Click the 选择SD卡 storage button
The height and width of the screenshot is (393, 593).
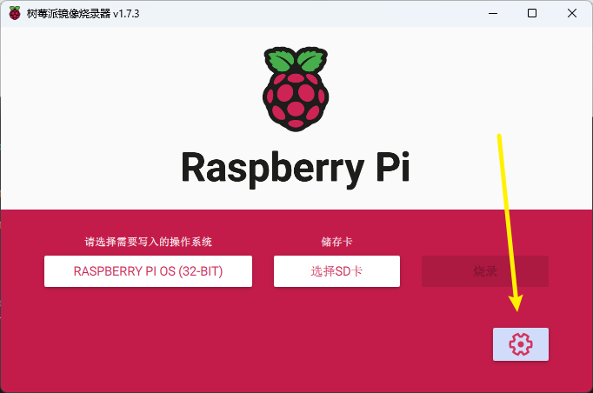pyautogui.click(x=336, y=271)
